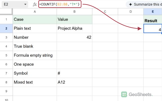The image size is (162, 101).
Task: Click the 'Formula empty string' cell
Action: [35, 55]
